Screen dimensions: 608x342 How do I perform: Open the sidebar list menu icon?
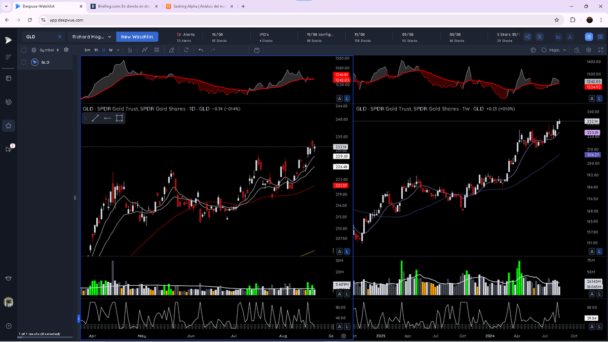[x=8, y=57]
